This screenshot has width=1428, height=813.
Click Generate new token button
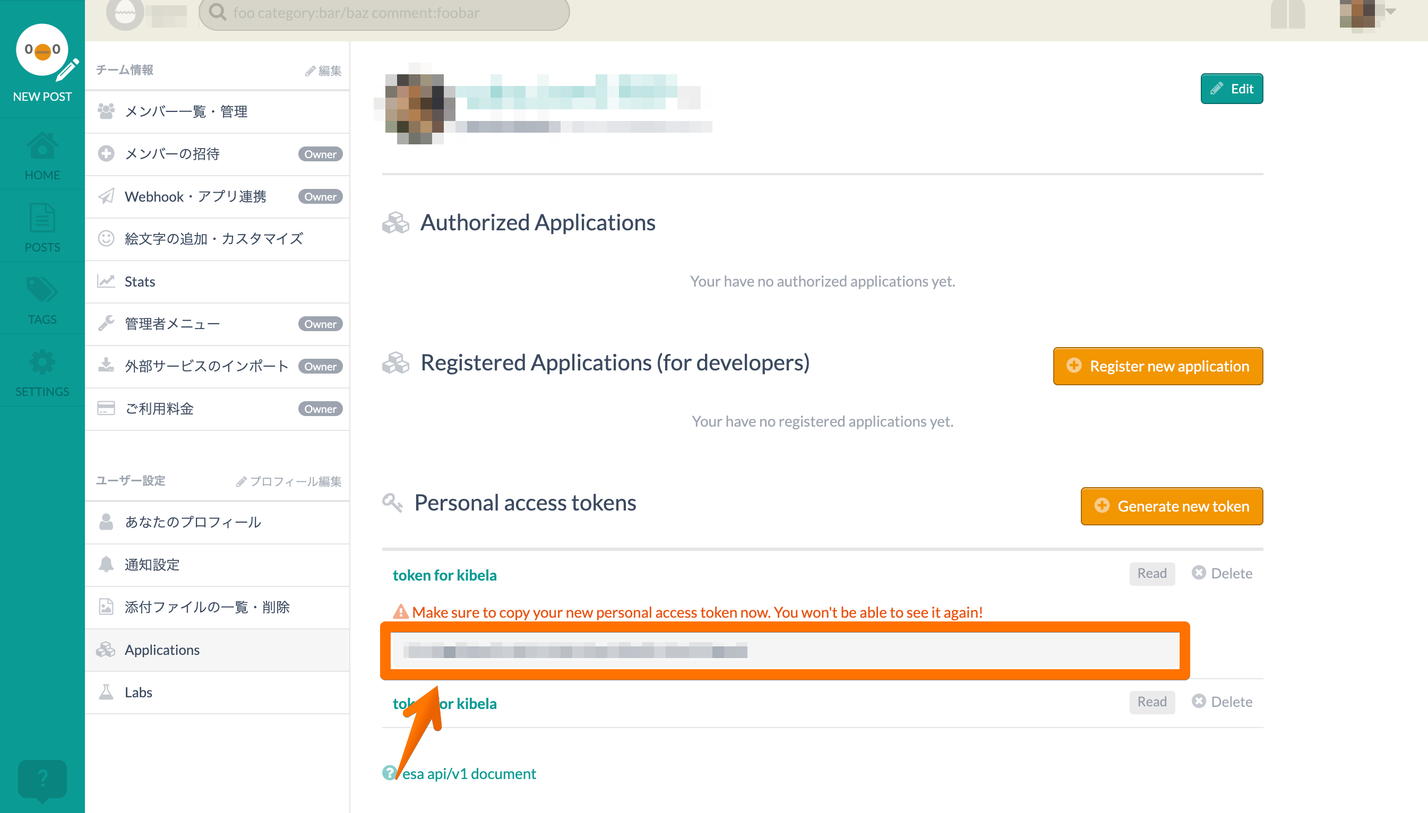(x=1172, y=506)
